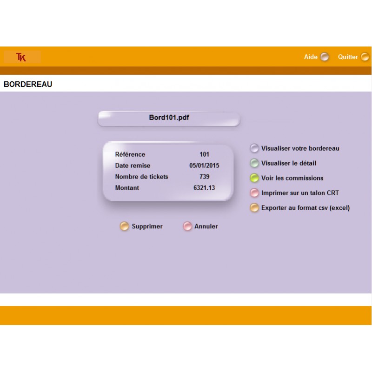Click the orange ball beside Quitter
Viewport: 372px width, 372px height.
(x=365, y=57)
